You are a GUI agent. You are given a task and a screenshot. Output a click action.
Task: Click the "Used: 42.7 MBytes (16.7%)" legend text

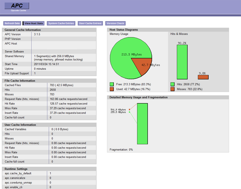coord(133,89)
